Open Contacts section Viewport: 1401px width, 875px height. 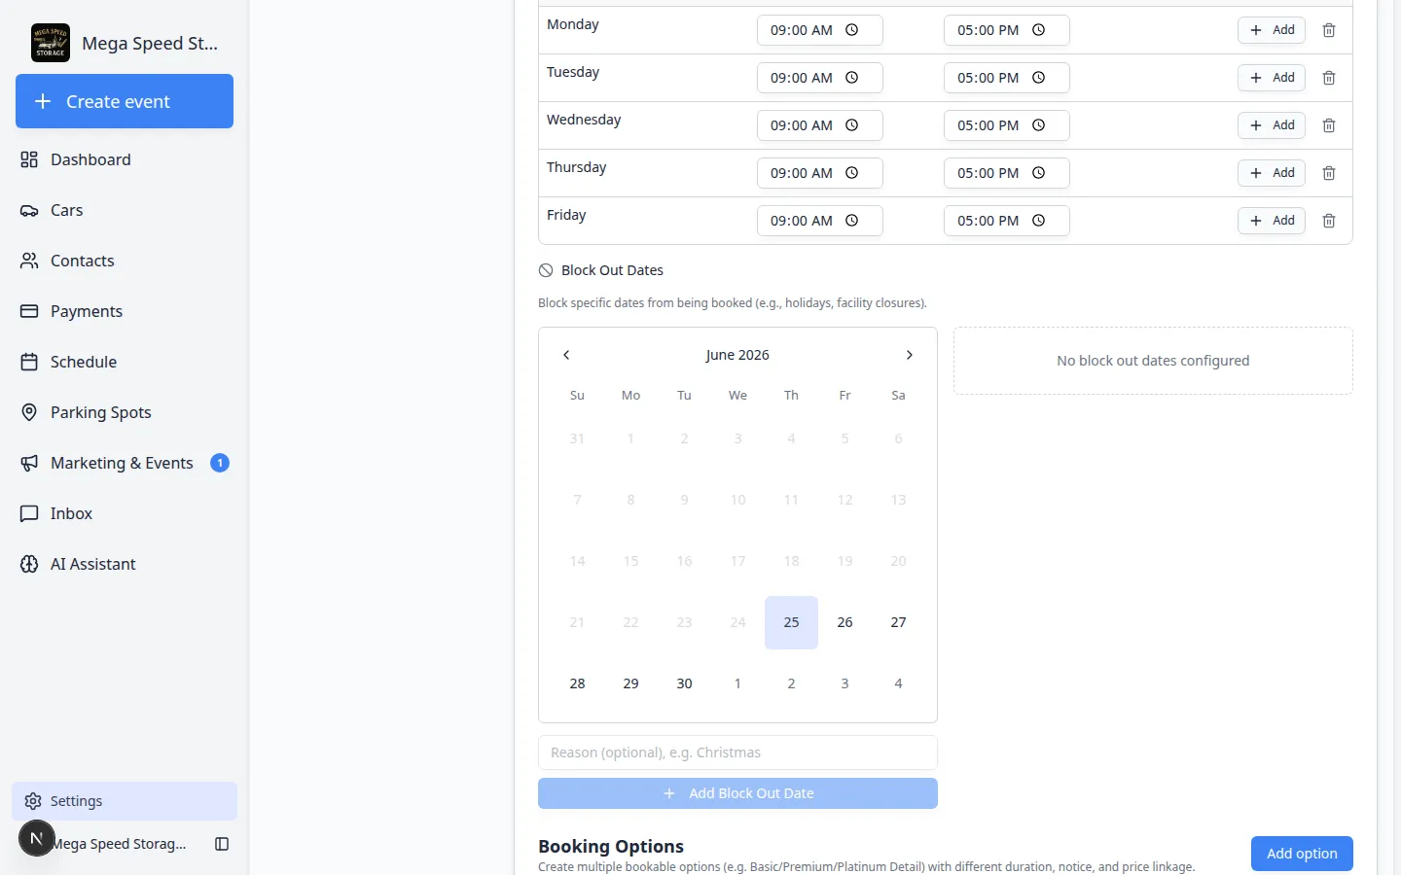pyautogui.click(x=125, y=261)
